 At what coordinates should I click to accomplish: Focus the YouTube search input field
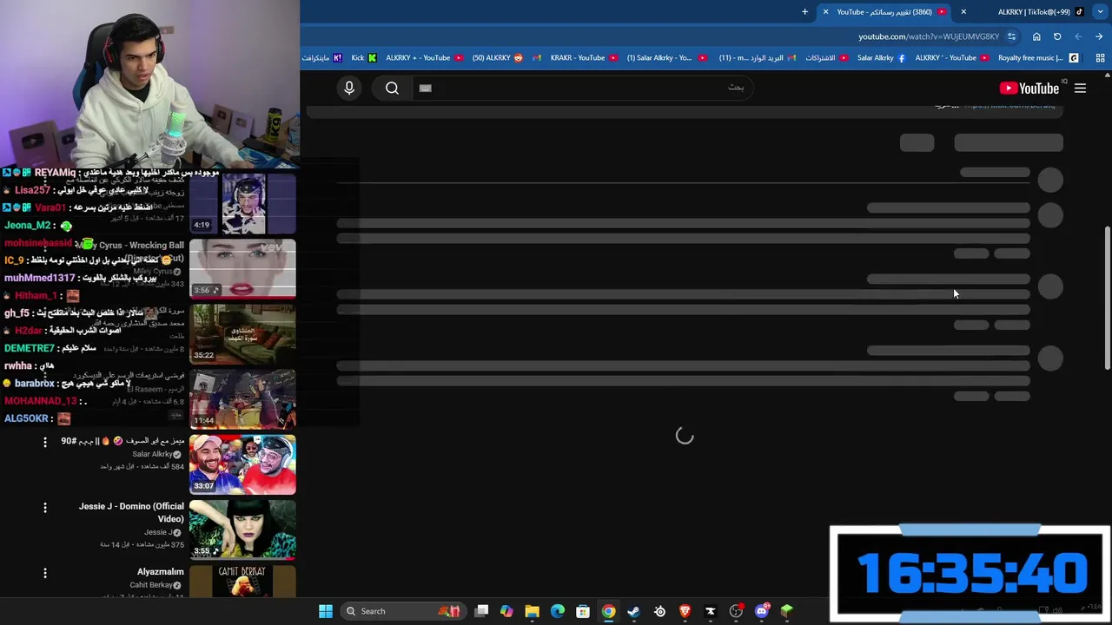tap(582, 88)
